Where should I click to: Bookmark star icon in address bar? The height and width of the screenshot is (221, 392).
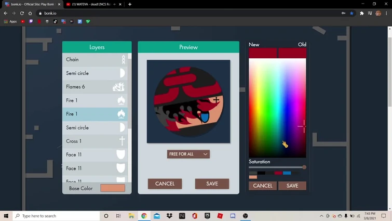click(x=352, y=14)
